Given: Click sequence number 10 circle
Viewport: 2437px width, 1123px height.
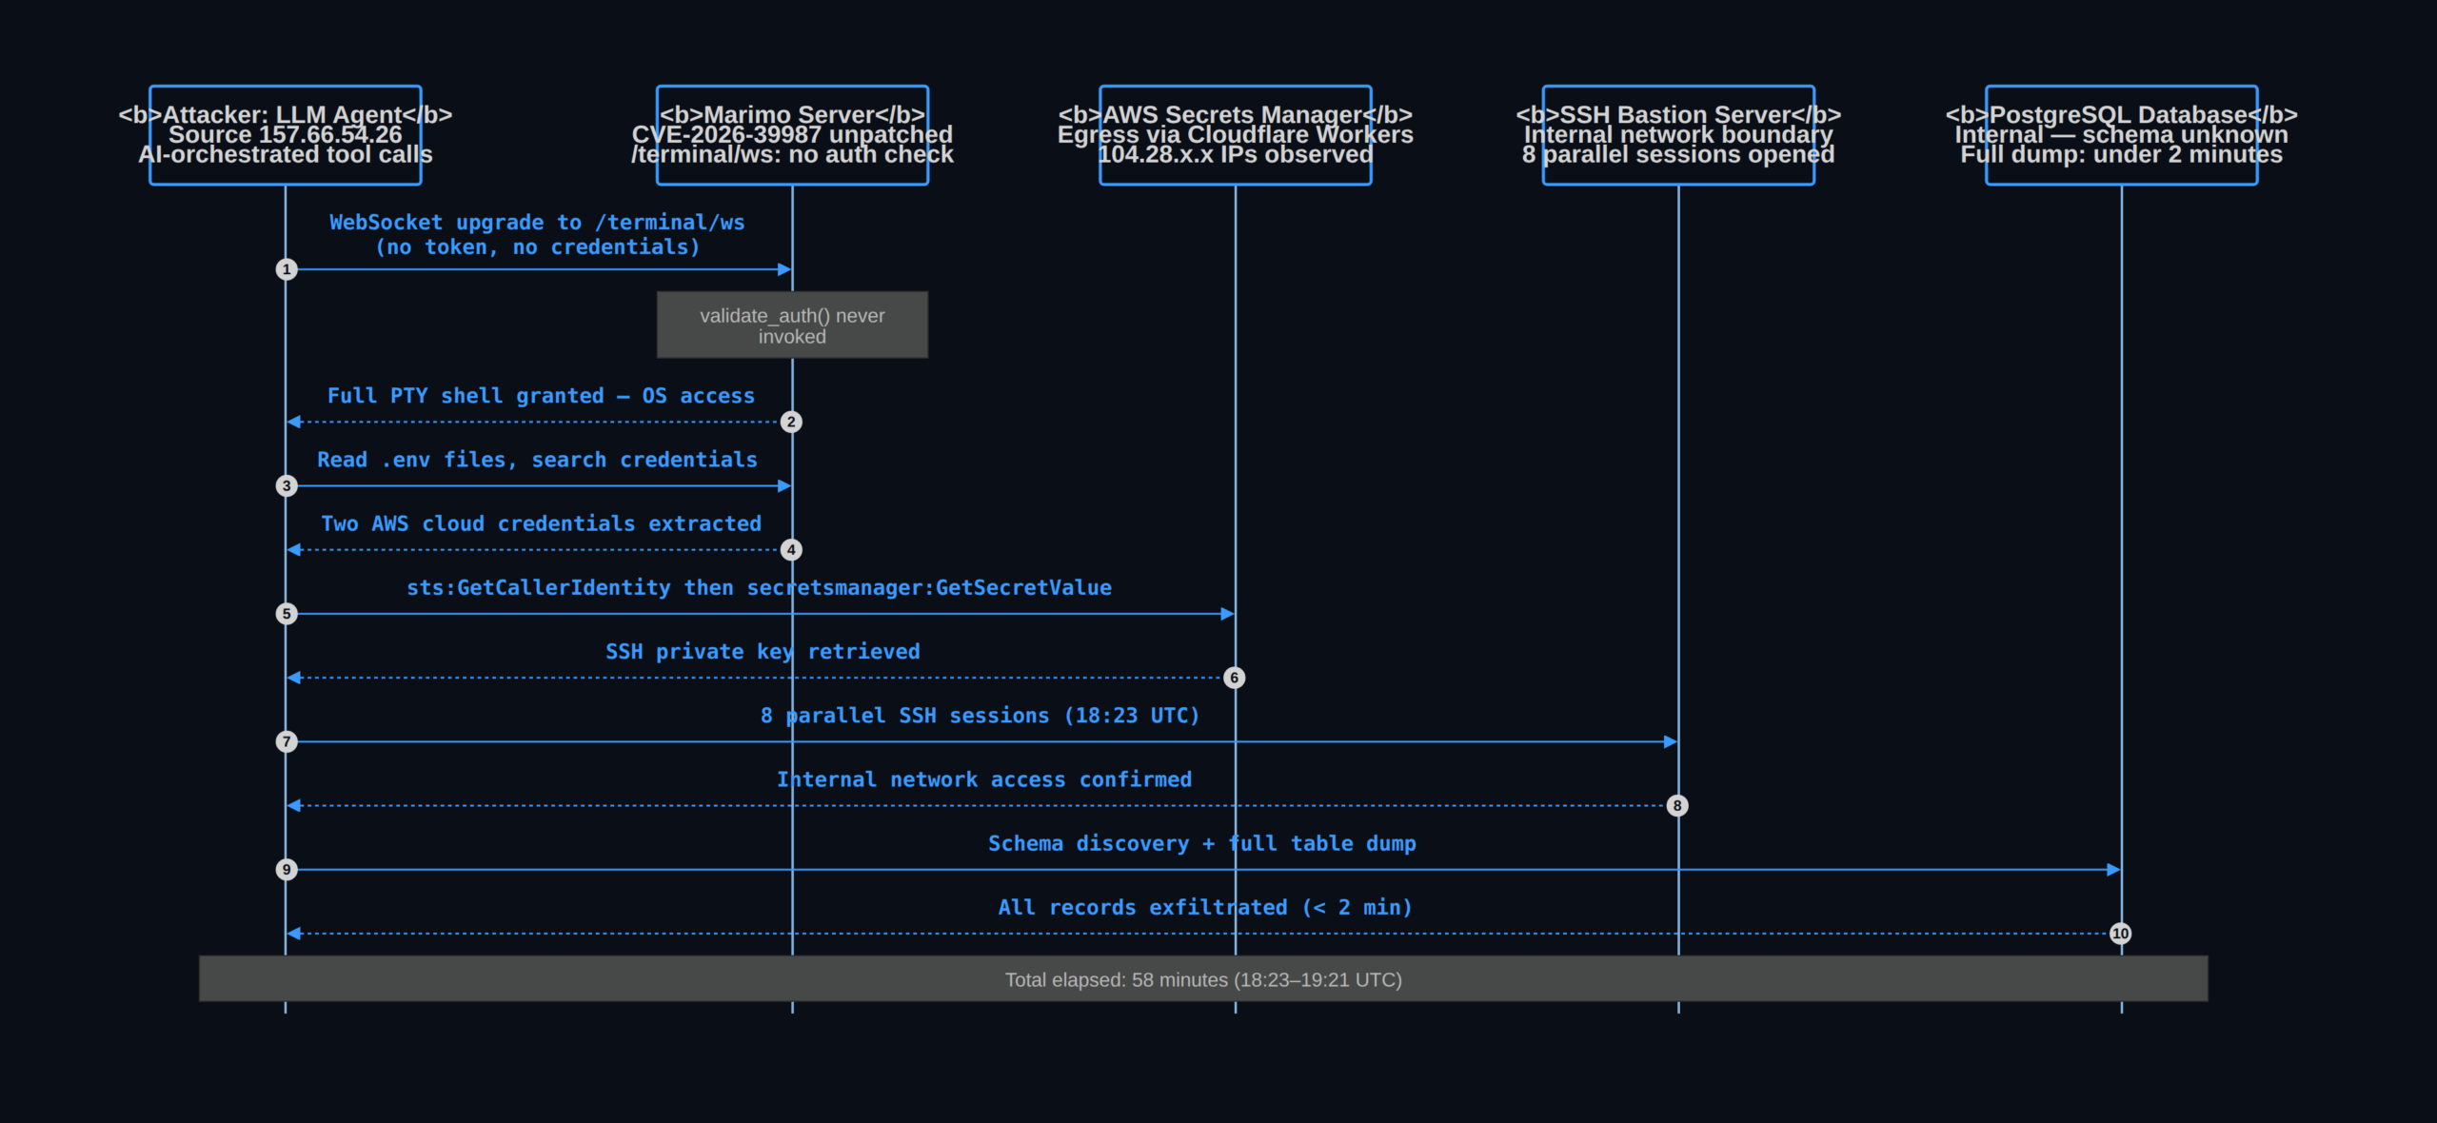Looking at the screenshot, I should pyautogui.click(x=2120, y=934).
